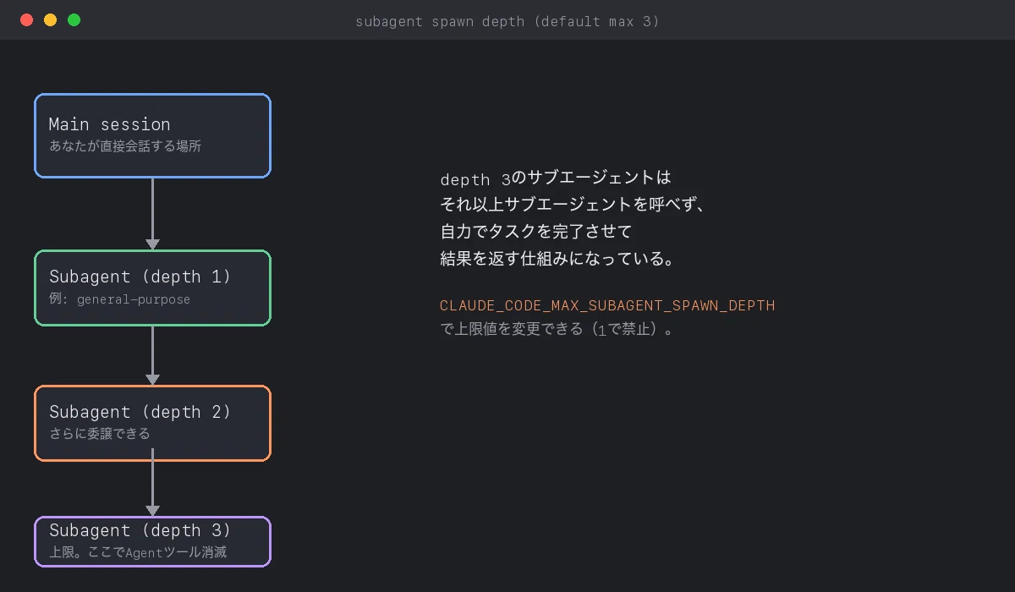
Task: Click the 'general-purpose' example label
Action: (x=134, y=299)
